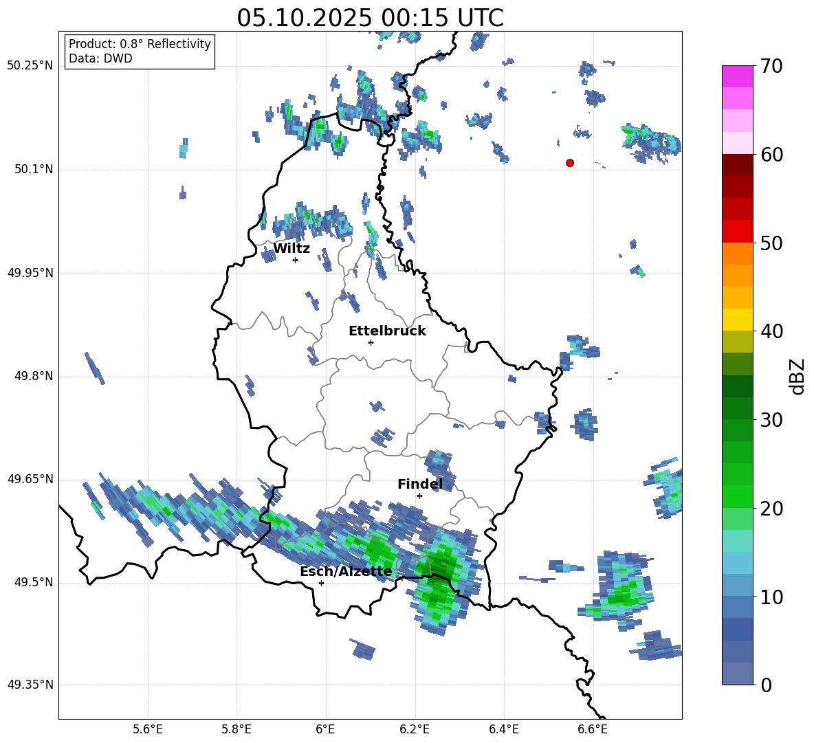
Task: Click the 'Product: 0.8° Reflectivity' legend text
Action: point(140,44)
